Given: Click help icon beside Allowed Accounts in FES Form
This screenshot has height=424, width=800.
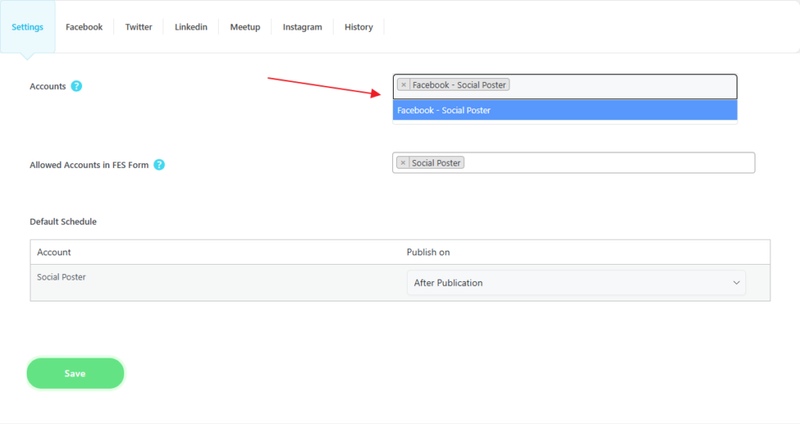Looking at the screenshot, I should [159, 165].
